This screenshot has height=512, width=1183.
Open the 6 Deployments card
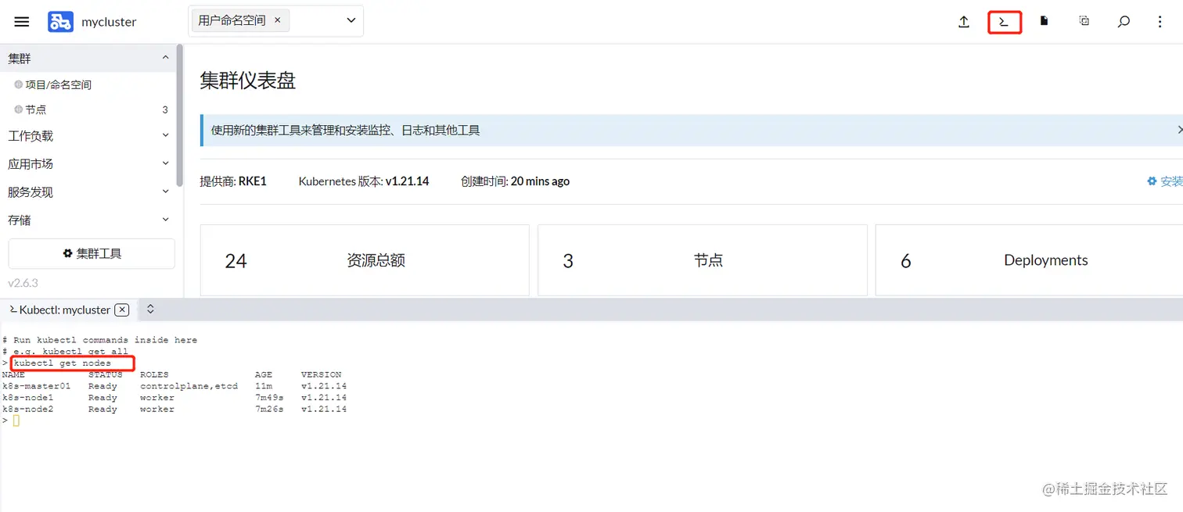tap(1029, 260)
